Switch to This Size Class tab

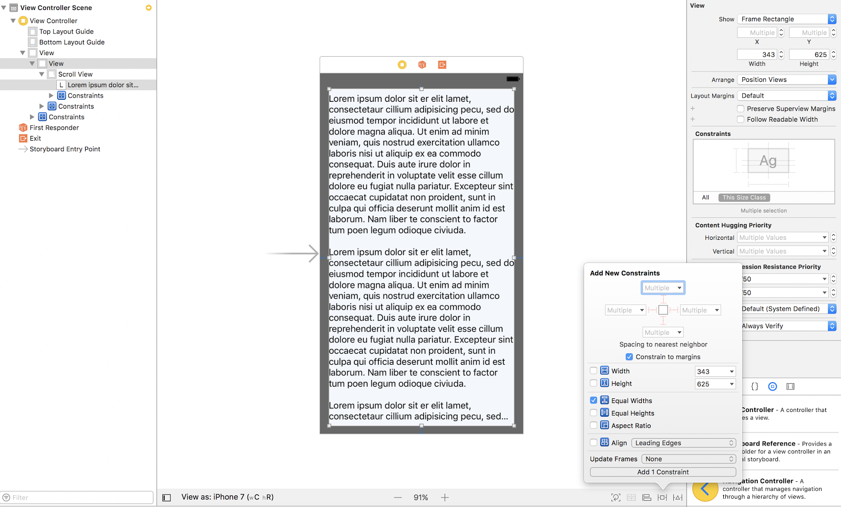[744, 198]
